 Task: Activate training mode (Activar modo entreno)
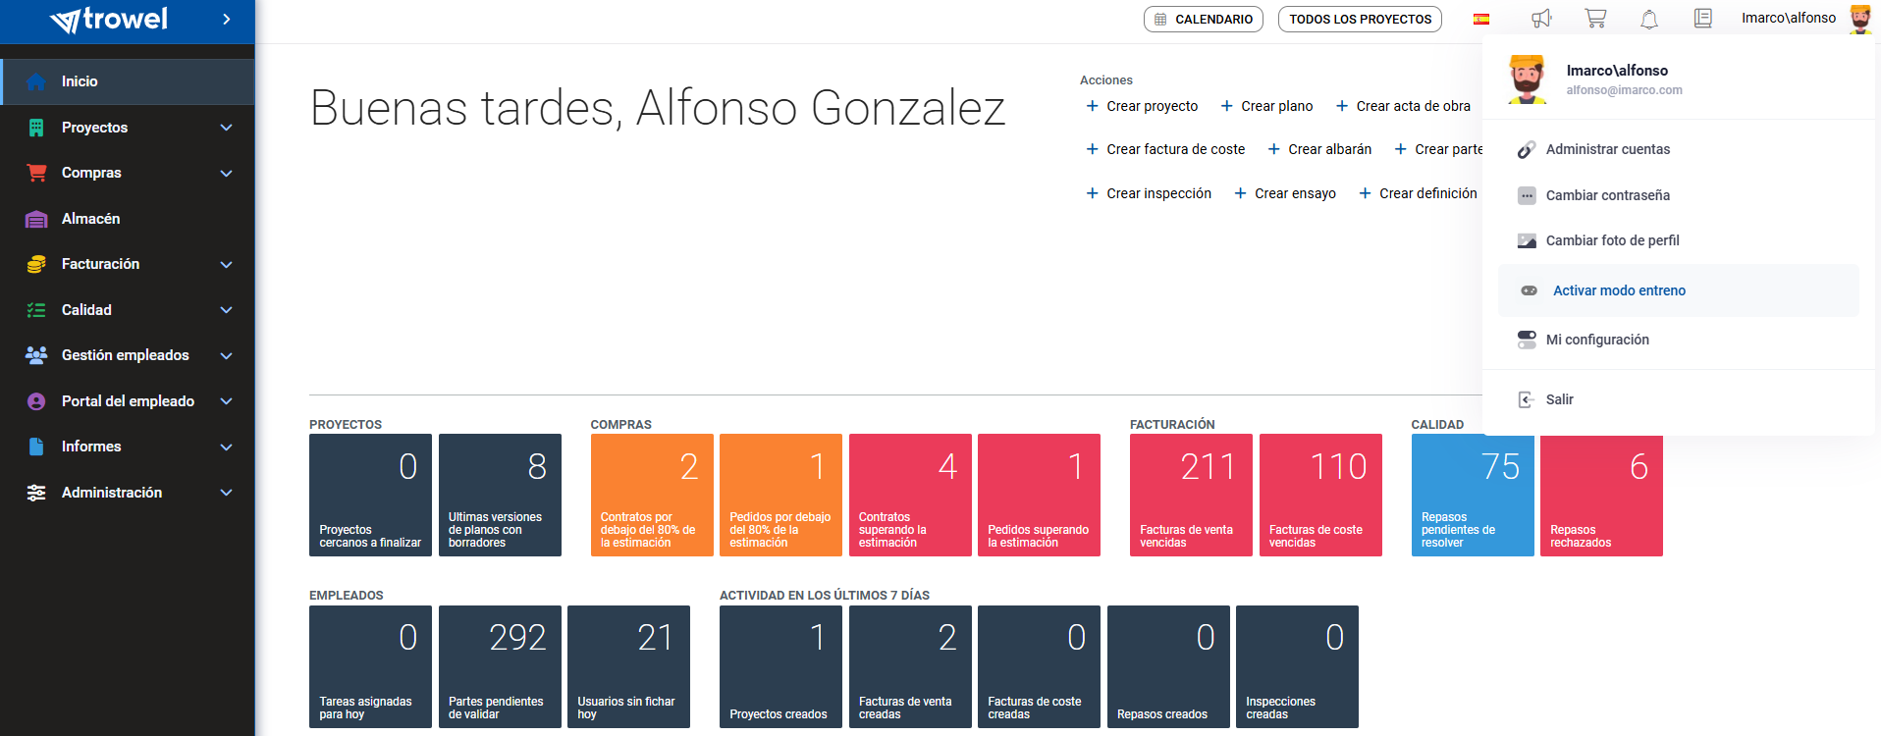point(1618,290)
